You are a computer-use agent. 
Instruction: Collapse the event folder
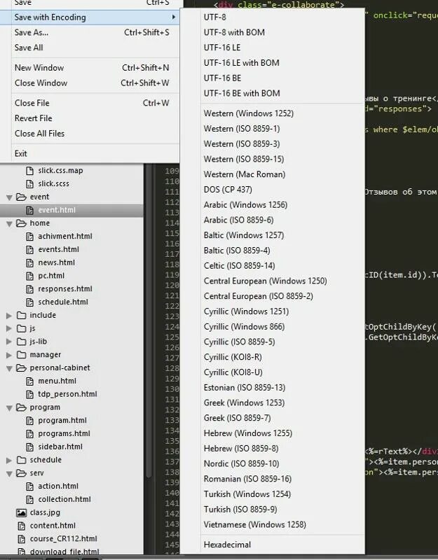click(9, 197)
